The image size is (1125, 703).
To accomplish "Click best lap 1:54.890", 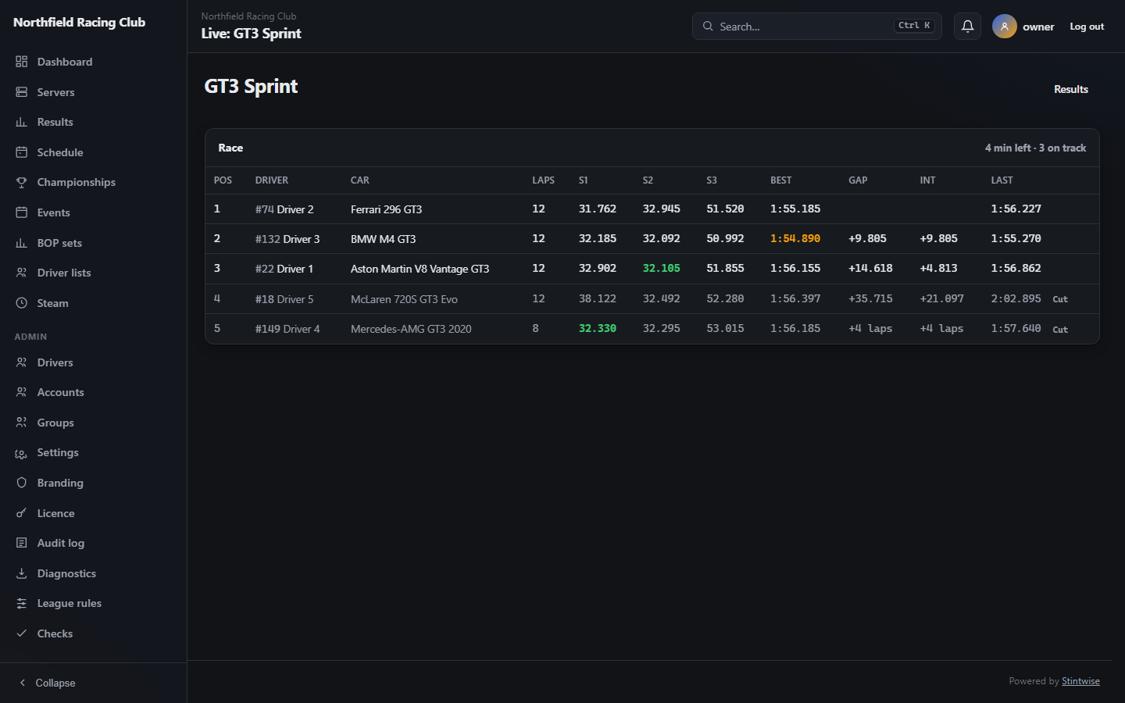I will click(x=795, y=239).
